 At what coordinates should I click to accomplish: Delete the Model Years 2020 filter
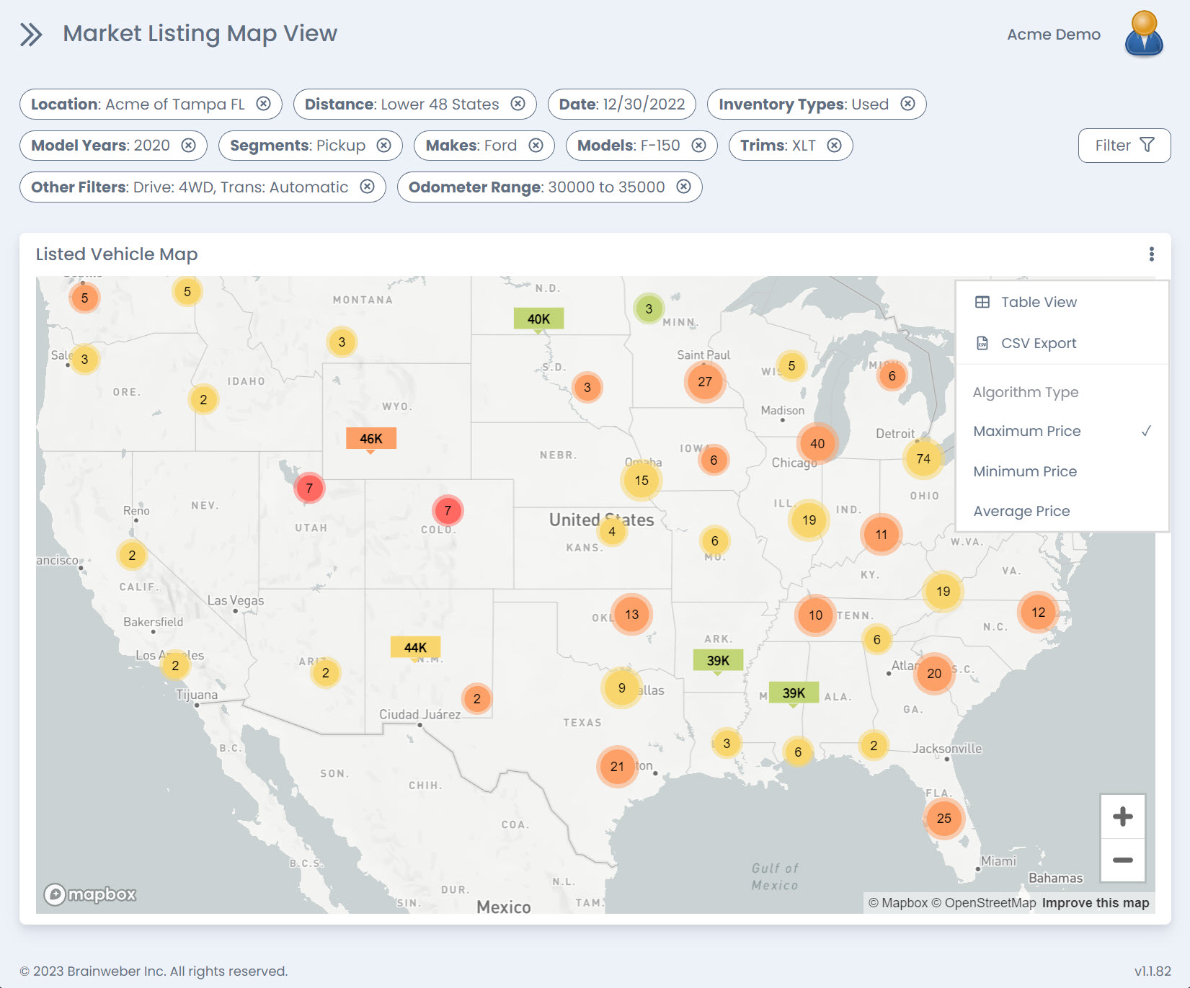(188, 146)
